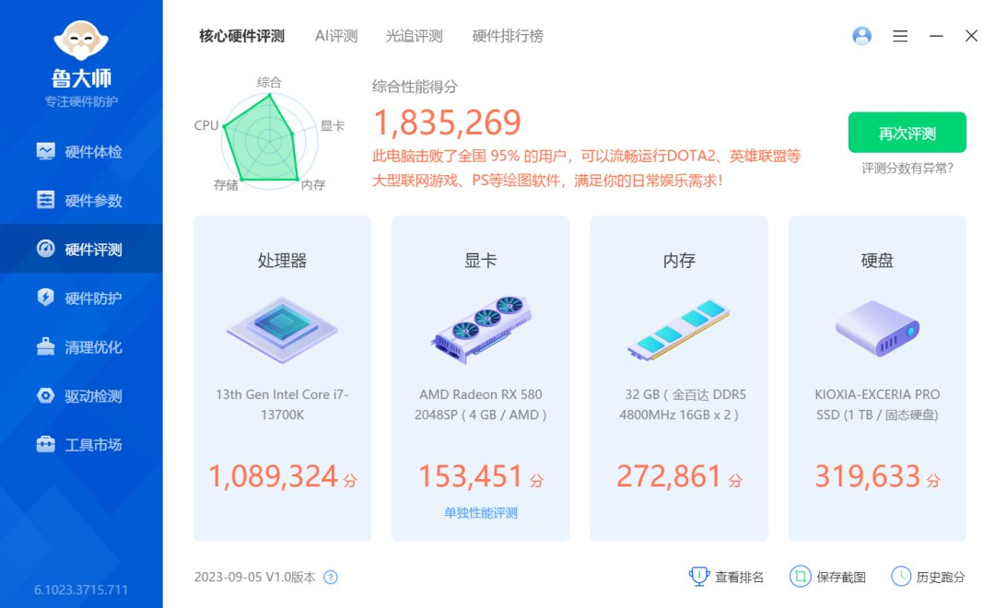Screen dimensions: 995x608
Task: Click 单独性能评测 link under GPU score
Action: pyautogui.click(x=481, y=513)
